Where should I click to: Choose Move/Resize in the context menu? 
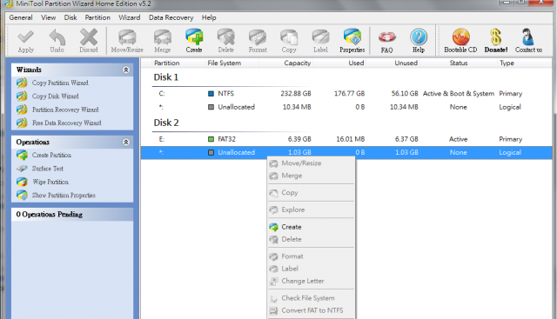[x=312, y=163]
